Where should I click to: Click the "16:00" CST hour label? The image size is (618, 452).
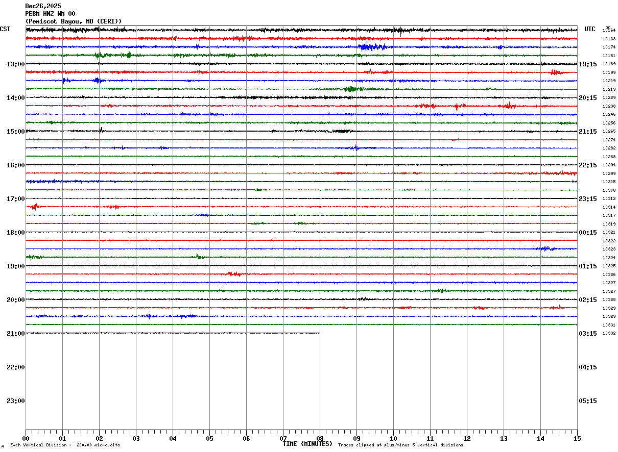click(15, 165)
